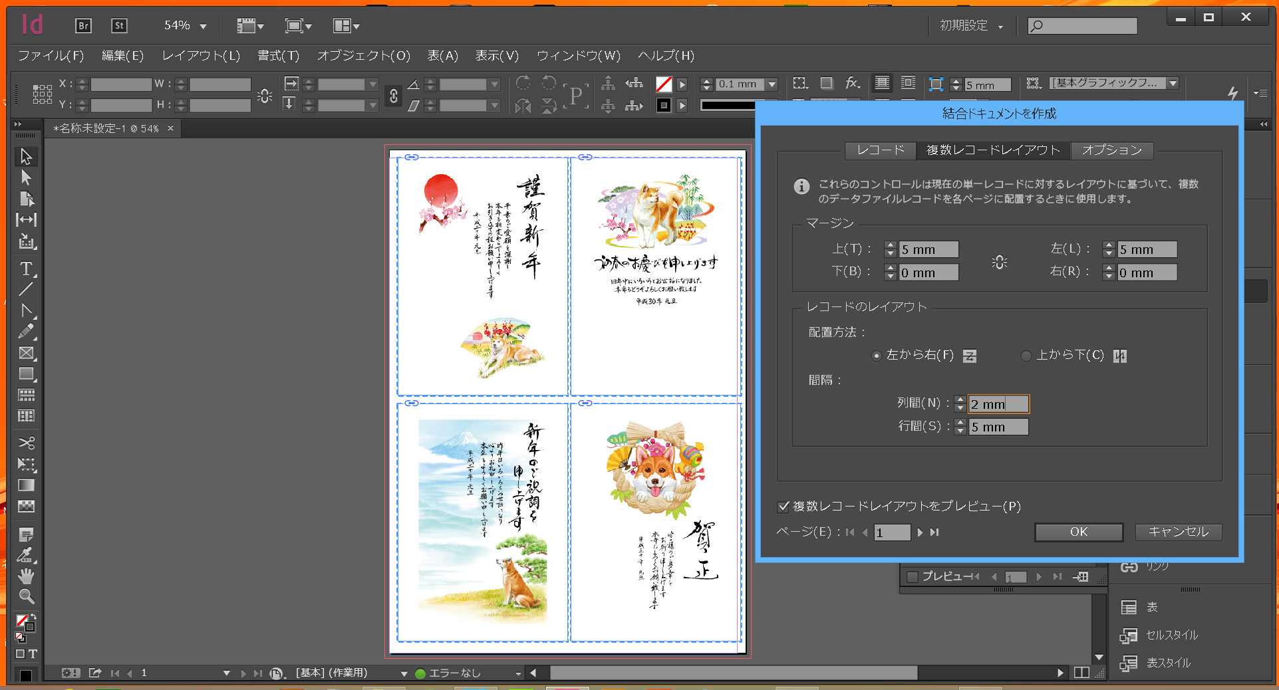Viewport: 1279px width, 690px height.
Task: Click the 上(T) margin 5 mm field
Action: click(x=928, y=249)
